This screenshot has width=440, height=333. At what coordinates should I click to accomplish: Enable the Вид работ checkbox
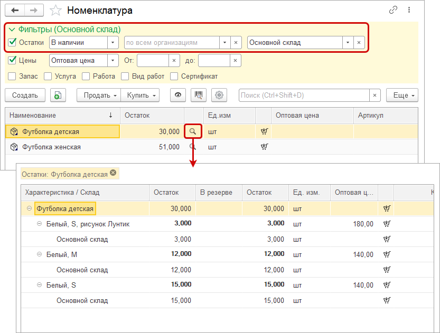pyautogui.click(x=125, y=76)
